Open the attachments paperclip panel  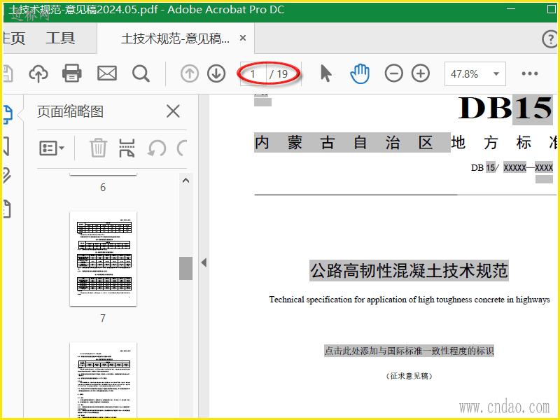tap(7, 176)
